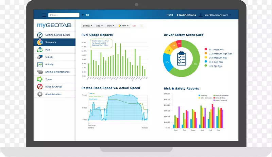Click into the Filter search field
This screenshot has height=157, width=272.
(x=63, y=15)
